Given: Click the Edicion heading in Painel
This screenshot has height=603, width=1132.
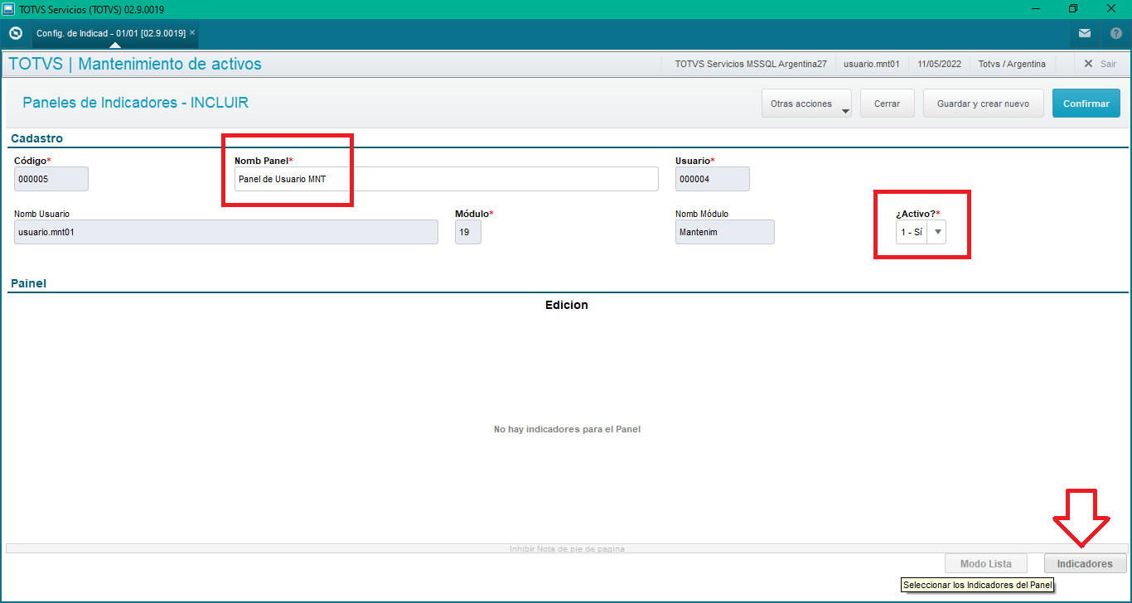Looking at the screenshot, I should click(567, 305).
